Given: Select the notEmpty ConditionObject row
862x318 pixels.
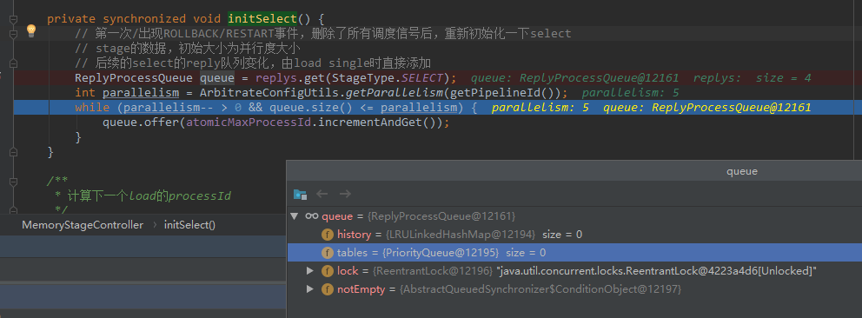Looking at the screenshot, I should [574, 288].
